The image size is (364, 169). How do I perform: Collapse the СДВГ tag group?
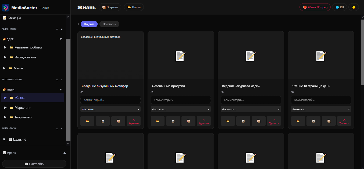61,39
